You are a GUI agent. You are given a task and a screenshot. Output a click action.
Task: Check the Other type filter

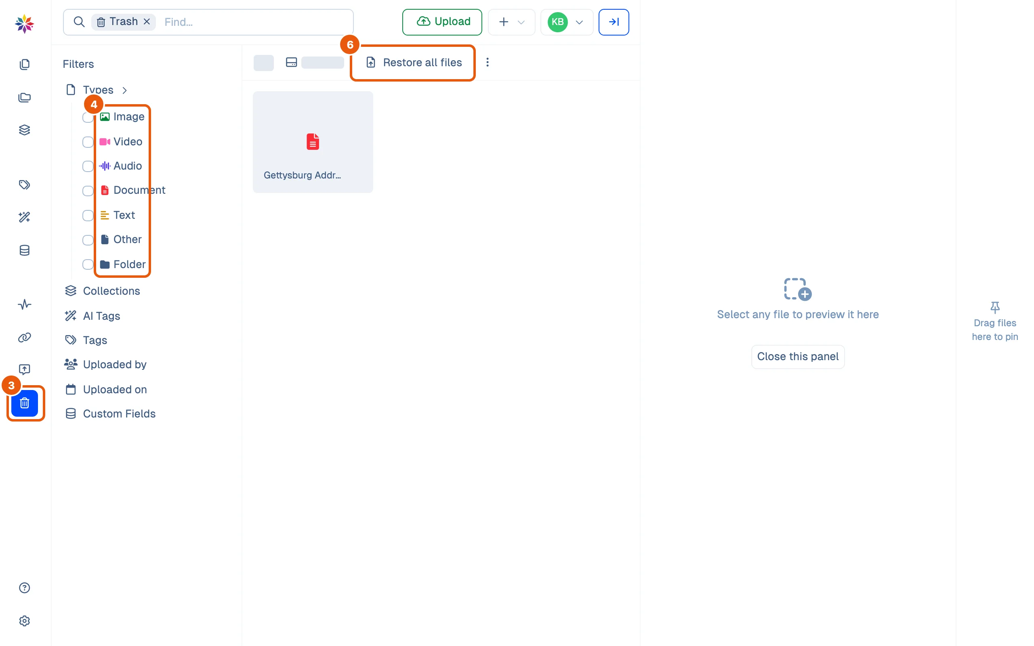(88, 240)
